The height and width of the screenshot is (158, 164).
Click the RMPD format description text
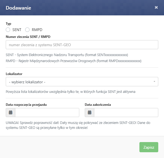74,61
